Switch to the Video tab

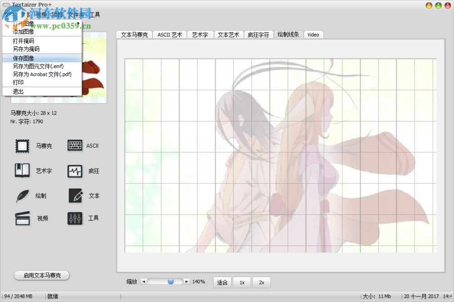[x=313, y=34]
